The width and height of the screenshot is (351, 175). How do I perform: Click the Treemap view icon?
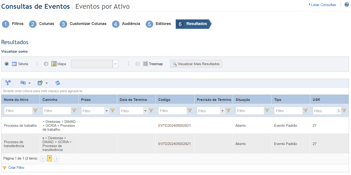coord(146,64)
